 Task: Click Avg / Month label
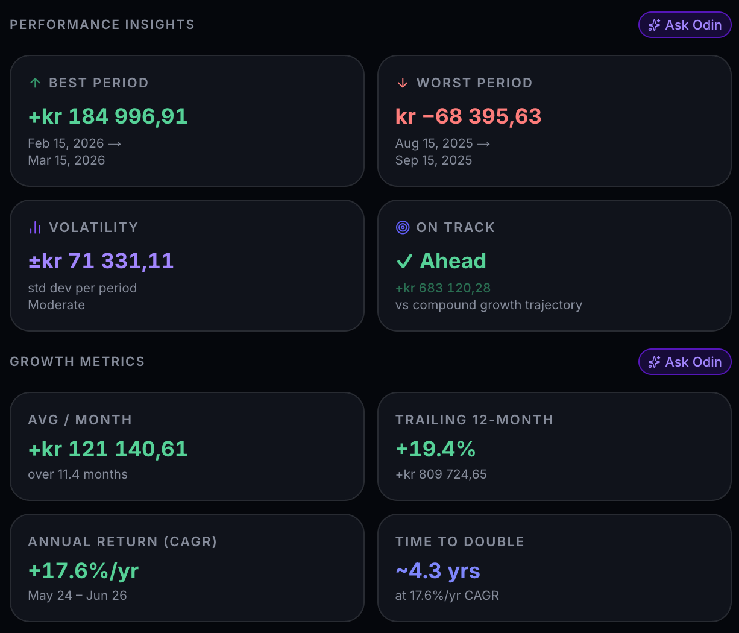click(80, 420)
